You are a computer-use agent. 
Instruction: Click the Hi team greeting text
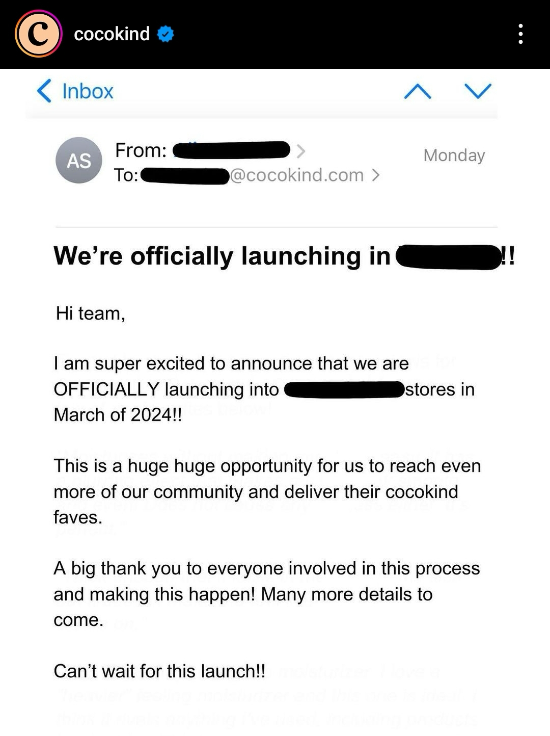coord(91,313)
